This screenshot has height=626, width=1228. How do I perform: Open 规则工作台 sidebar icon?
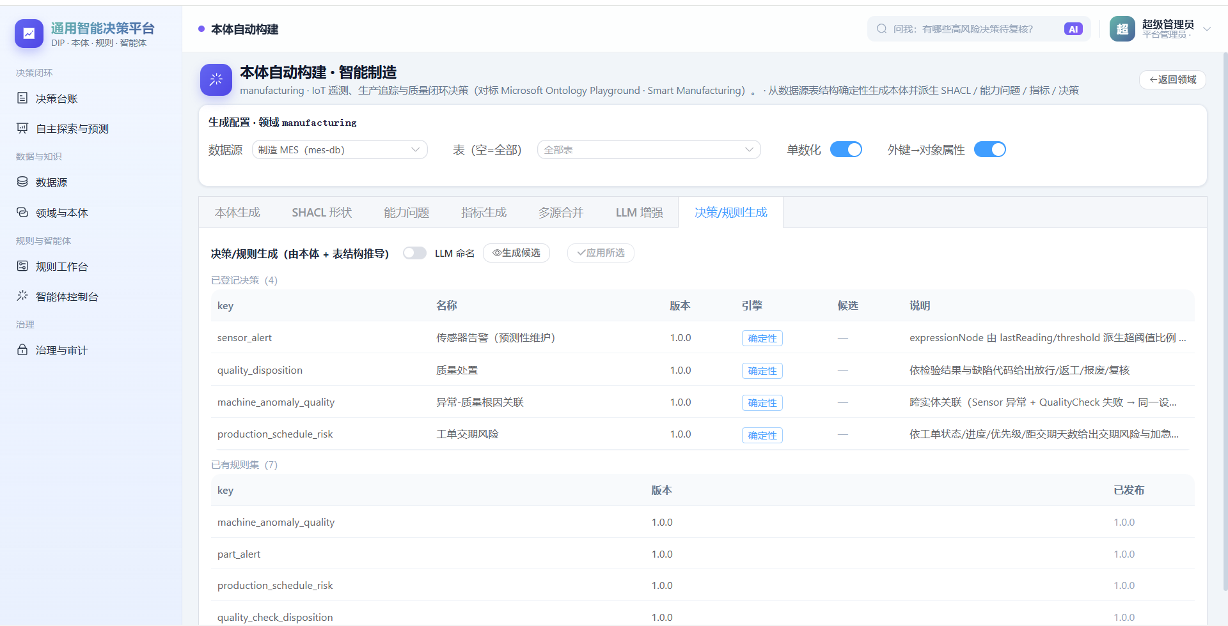tap(22, 266)
